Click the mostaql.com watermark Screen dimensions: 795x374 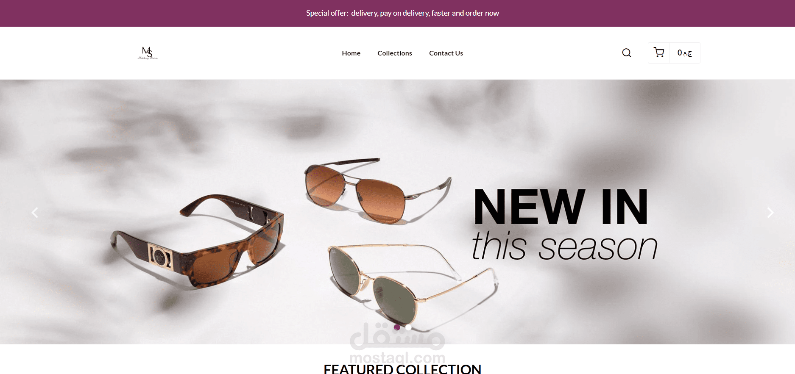(x=397, y=343)
